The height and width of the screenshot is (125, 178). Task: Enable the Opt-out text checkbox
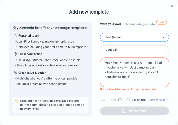tap(128, 100)
